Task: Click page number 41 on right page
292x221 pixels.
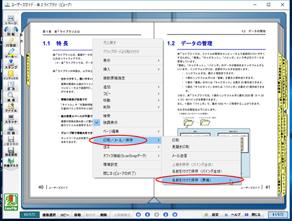Action: (268, 187)
